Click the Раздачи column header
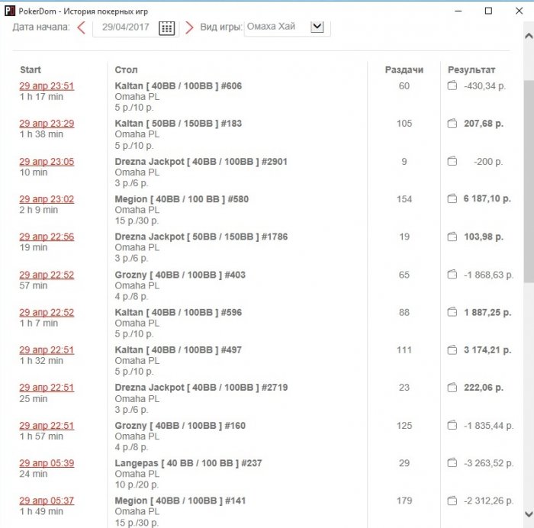The width and height of the screenshot is (534, 528). [x=404, y=70]
